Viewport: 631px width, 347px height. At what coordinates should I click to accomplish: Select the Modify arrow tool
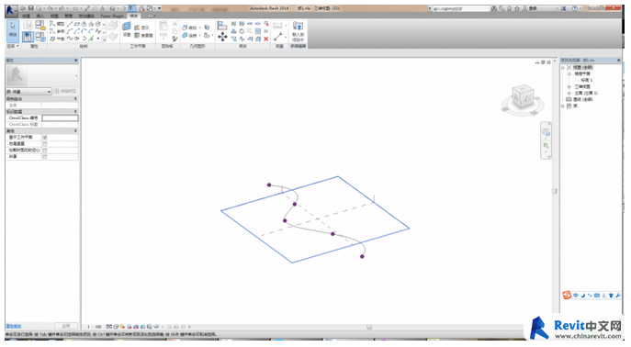[13, 30]
